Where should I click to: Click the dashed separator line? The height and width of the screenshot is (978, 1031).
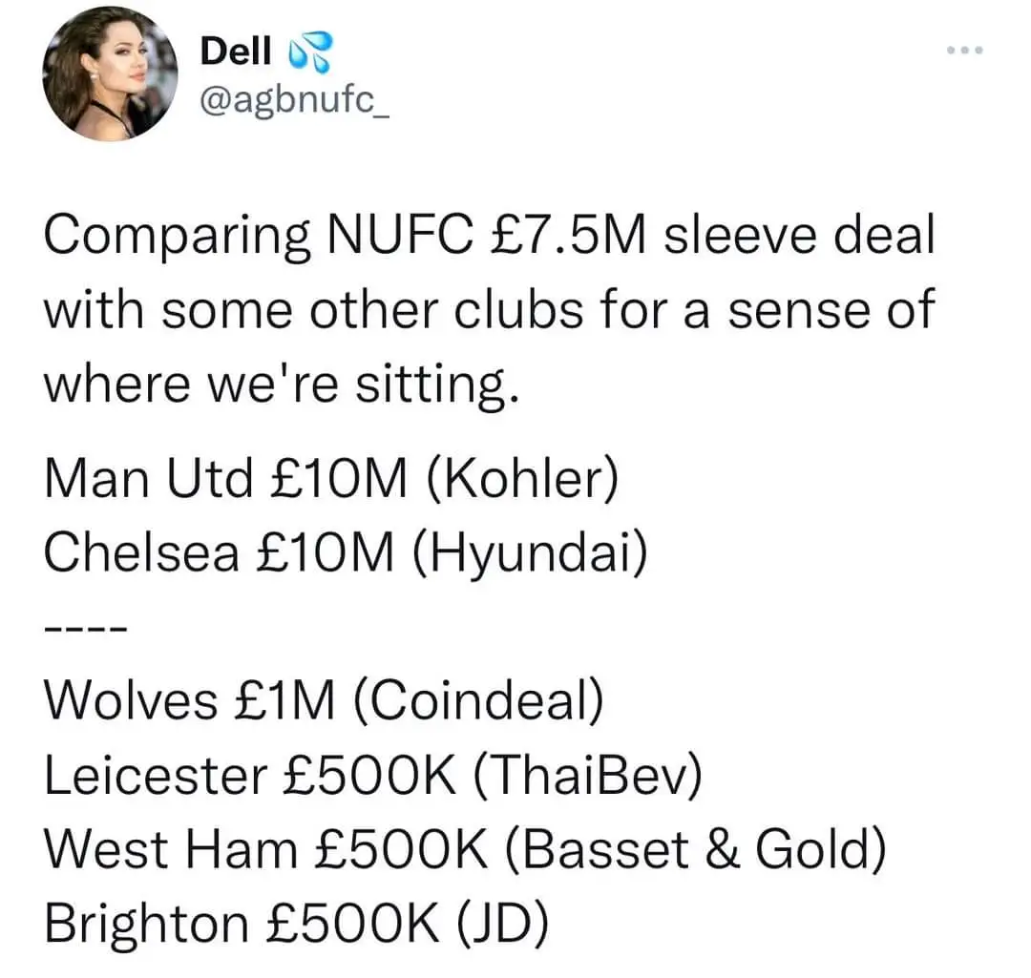click(81, 628)
